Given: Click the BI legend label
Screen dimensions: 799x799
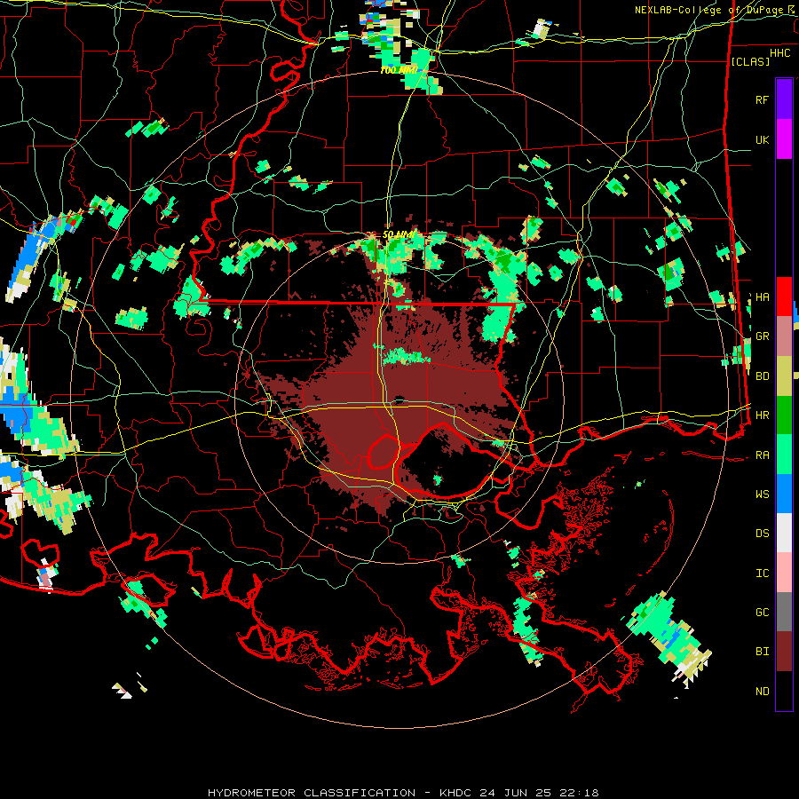Looking at the screenshot, I should point(762,652).
